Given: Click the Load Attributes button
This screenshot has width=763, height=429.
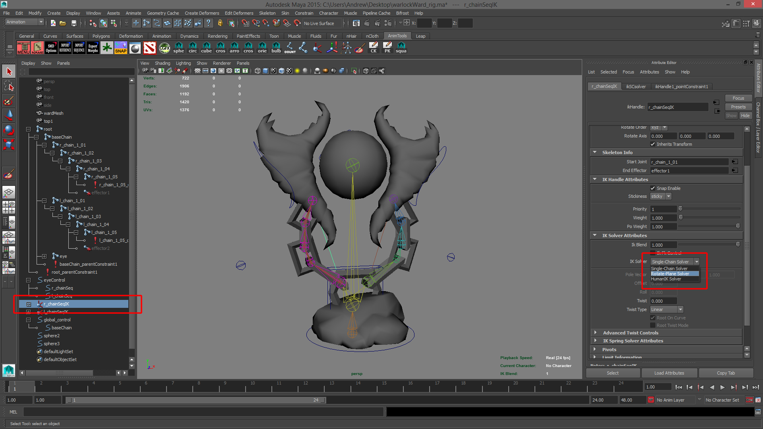Looking at the screenshot, I should click(x=669, y=373).
